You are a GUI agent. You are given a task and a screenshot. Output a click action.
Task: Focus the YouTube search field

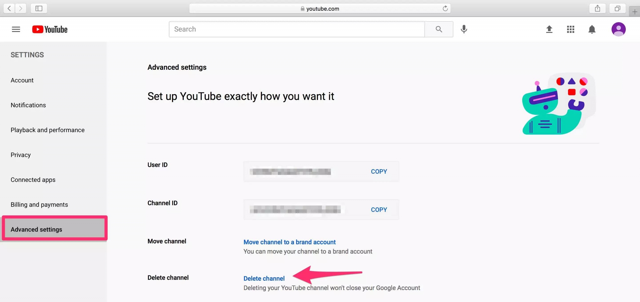tap(296, 29)
